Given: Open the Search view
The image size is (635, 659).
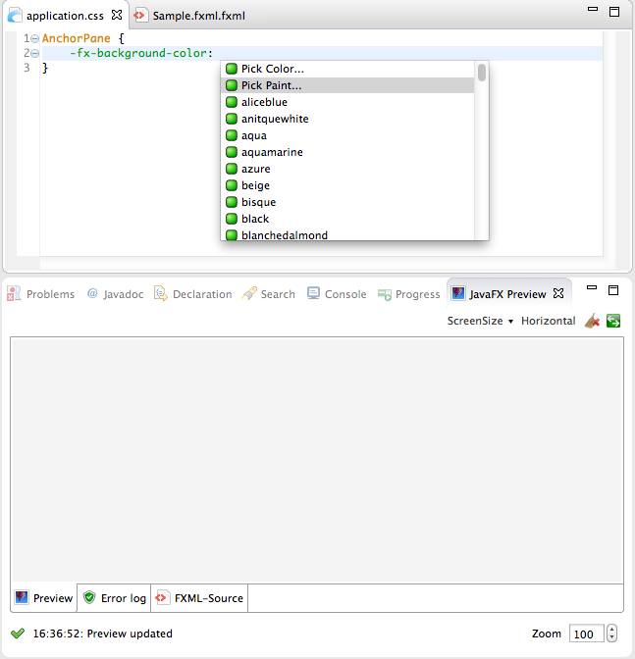Looking at the screenshot, I should [x=268, y=294].
